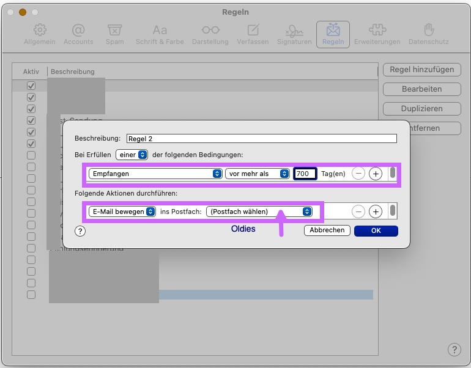Open the Accounts @ icon
Screen dimensions: 471x368
[78, 34]
